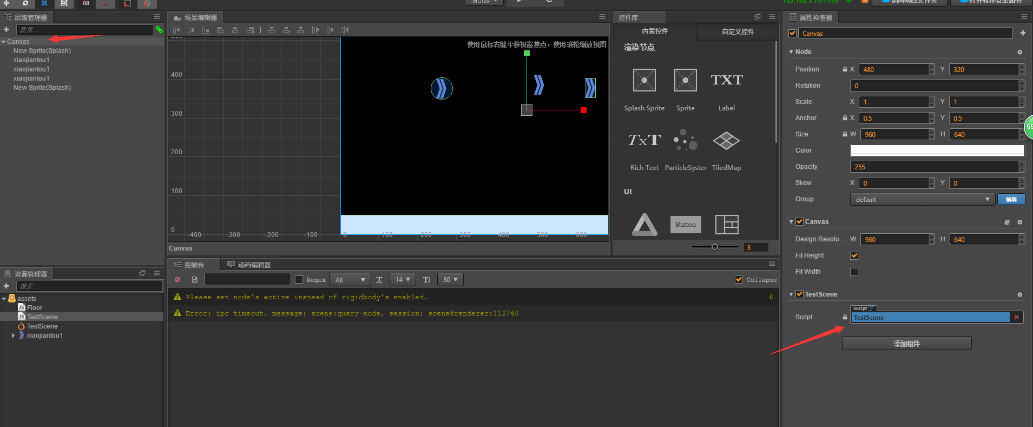This screenshot has width=1033, height=427.
Task: Open the Group default dropdown
Action: (922, 200)
